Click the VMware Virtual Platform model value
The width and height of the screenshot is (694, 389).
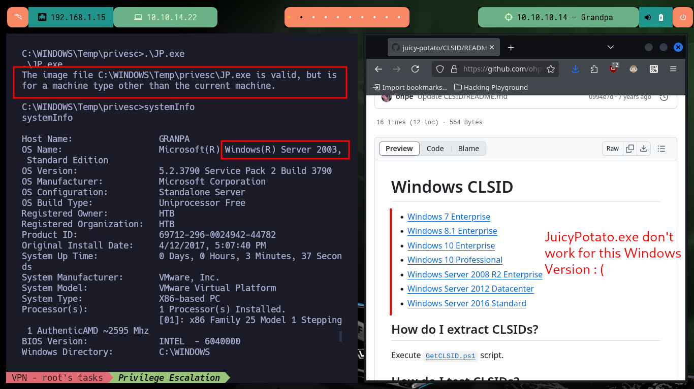point(217,288)
